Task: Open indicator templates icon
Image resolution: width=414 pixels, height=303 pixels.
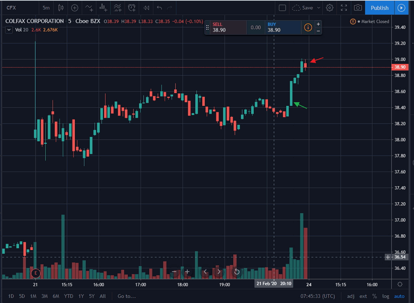Action: click(x=117, y=8)
